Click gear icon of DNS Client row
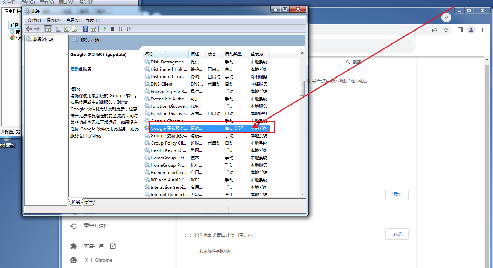This screenshot has width=493, height=268. pyautogui.click(x=147, y=84)
